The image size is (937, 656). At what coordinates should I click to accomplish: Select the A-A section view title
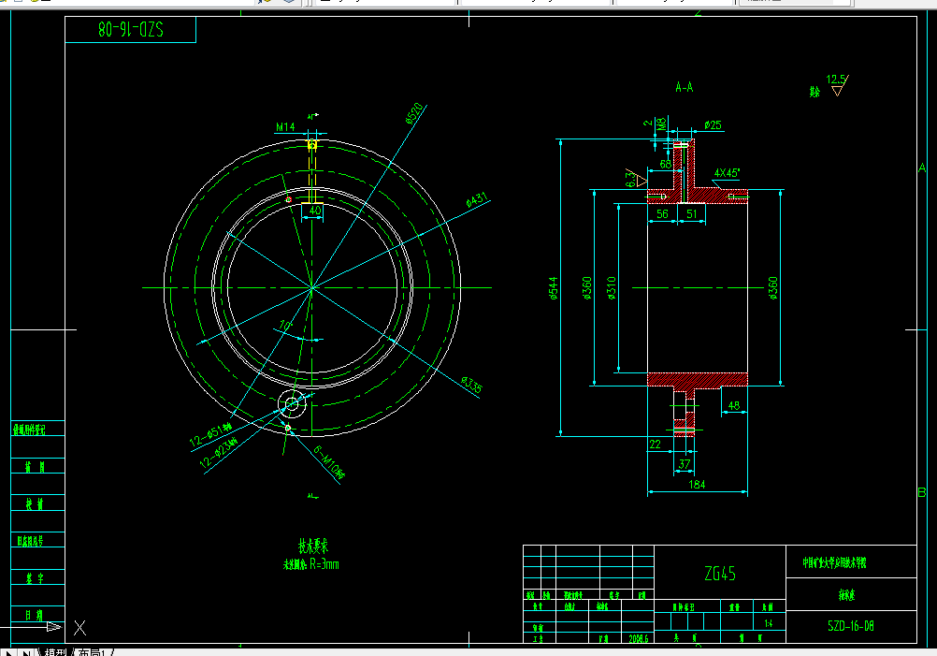(685, 87)
